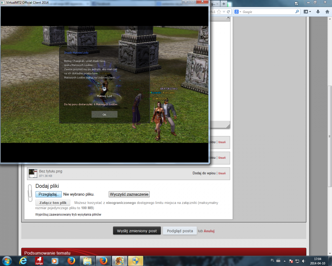The width and height of the screenshot is (332, 266).
Task: Click the volume speaker tray icon
Action: tap(304, 261)
